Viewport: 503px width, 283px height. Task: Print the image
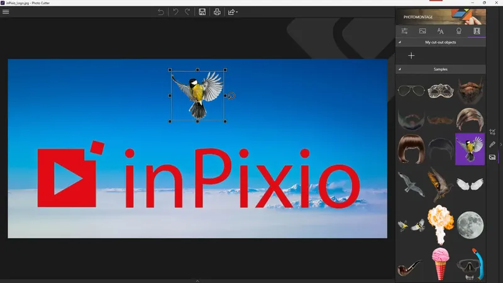coord(217,12)
